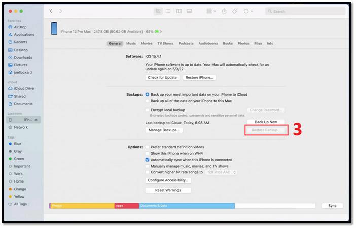Switch to the Movies tab
The image size is (356, 228).
coord(147,43)
